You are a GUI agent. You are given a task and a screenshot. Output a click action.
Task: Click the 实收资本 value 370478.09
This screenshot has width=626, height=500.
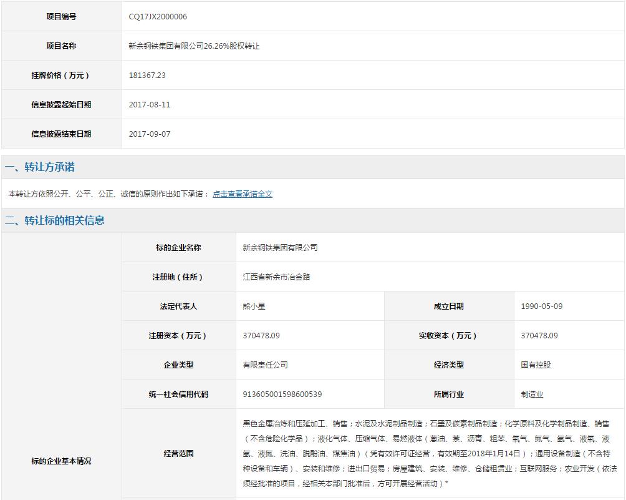(539, 336)
